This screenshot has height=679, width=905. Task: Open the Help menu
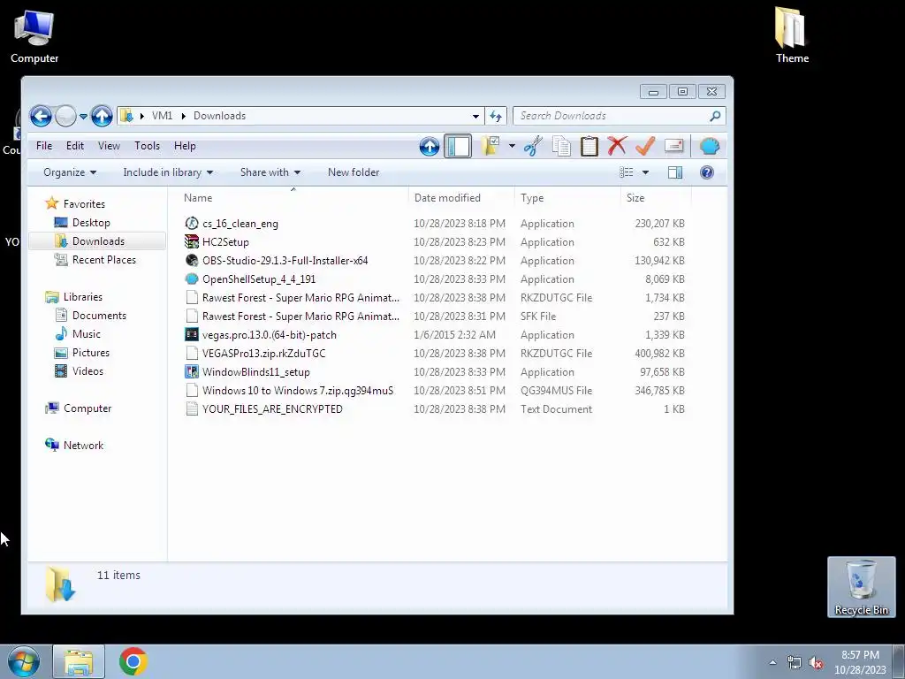pos(186,146)
